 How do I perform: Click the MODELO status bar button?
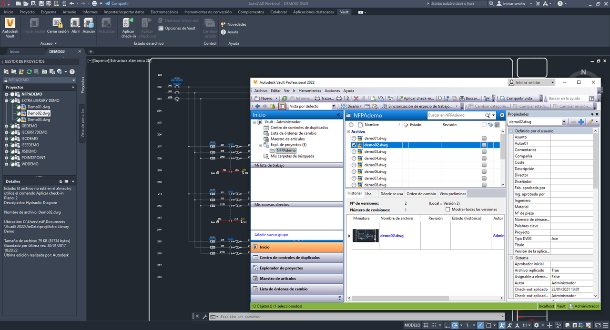(412, 325)
